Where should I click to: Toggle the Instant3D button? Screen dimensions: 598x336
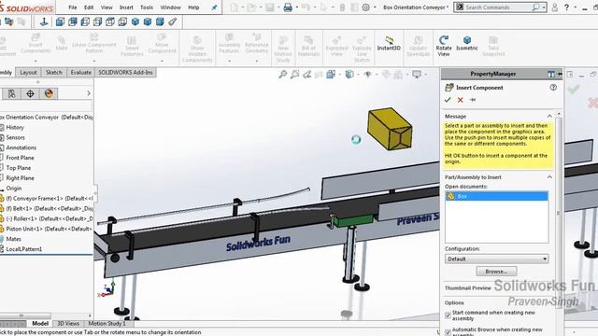(389, 43)
